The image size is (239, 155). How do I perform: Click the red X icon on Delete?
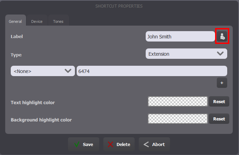pos(111,144)
